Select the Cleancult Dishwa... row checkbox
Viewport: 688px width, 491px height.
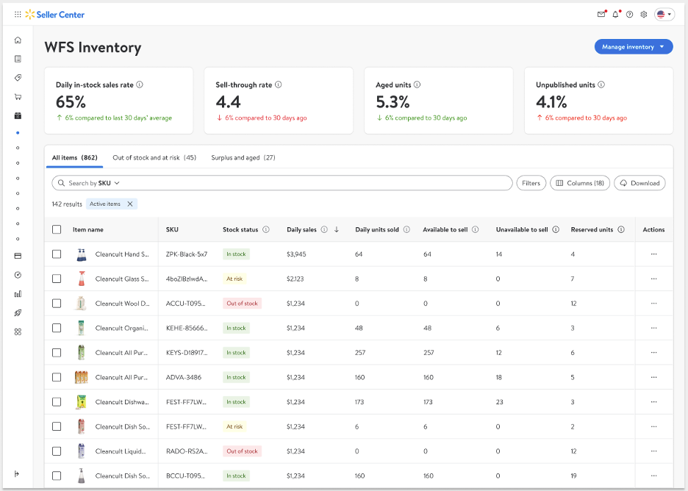(x=57, y=402)
